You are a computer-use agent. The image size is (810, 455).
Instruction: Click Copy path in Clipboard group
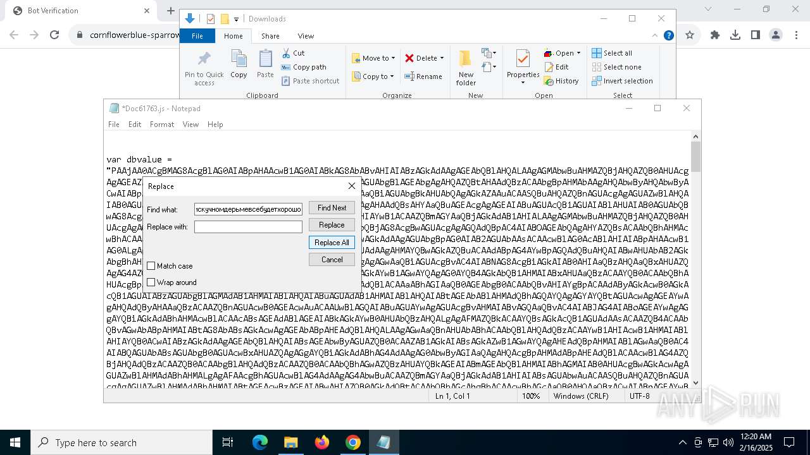click(x=304, y=67)
